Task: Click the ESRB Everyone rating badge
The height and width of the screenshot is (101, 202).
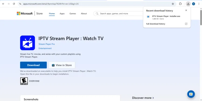Action: tap(24, 81)
